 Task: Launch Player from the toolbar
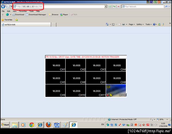point(64,15)
